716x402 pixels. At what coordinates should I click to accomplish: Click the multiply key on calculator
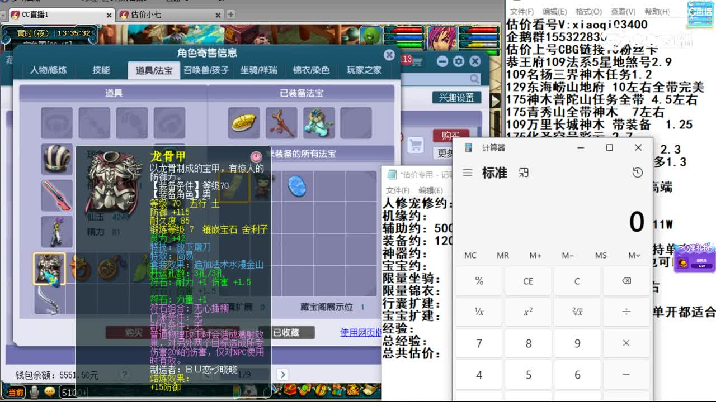(626, 343)
